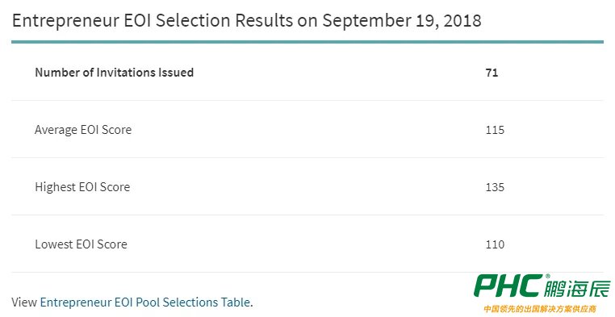Click the word View before the link
Viewport: 615px width, 317px height.
point(24,302)
